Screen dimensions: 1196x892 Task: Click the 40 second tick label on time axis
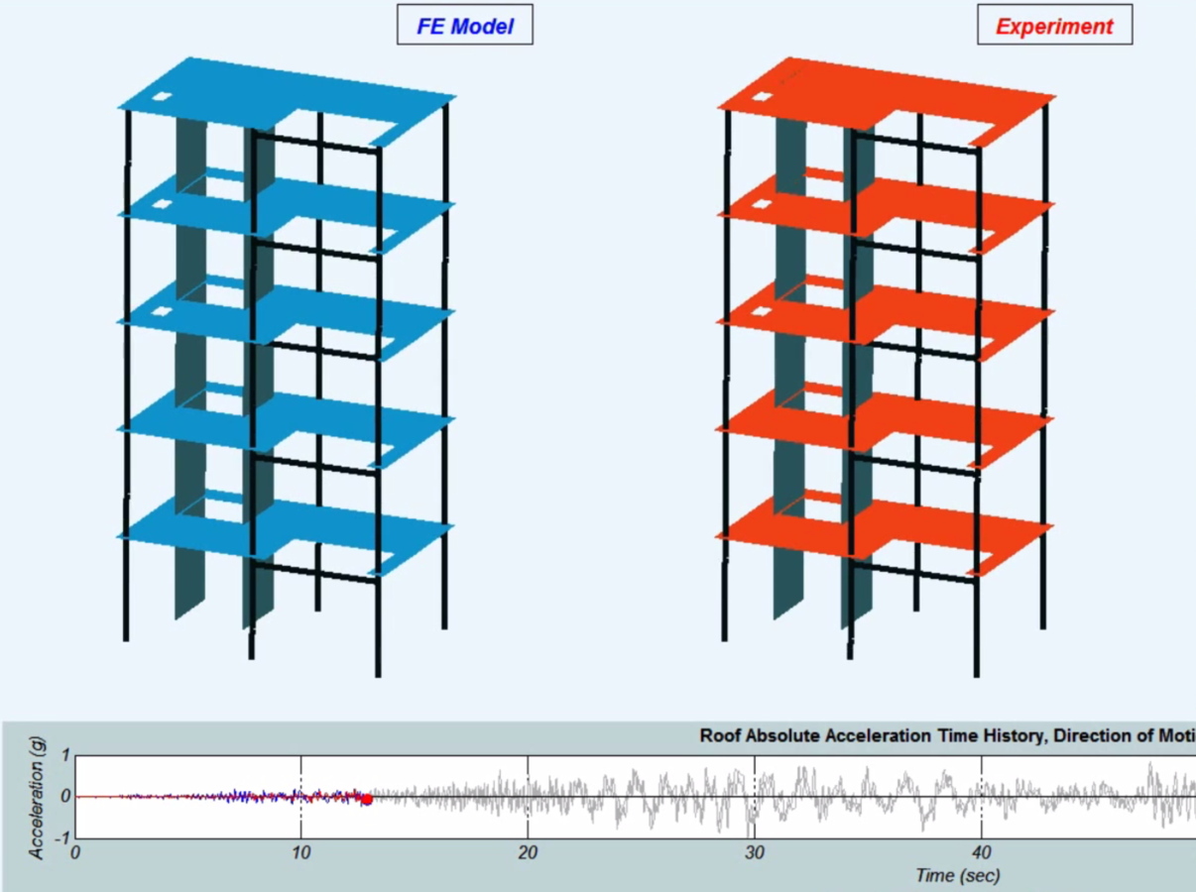982,852
